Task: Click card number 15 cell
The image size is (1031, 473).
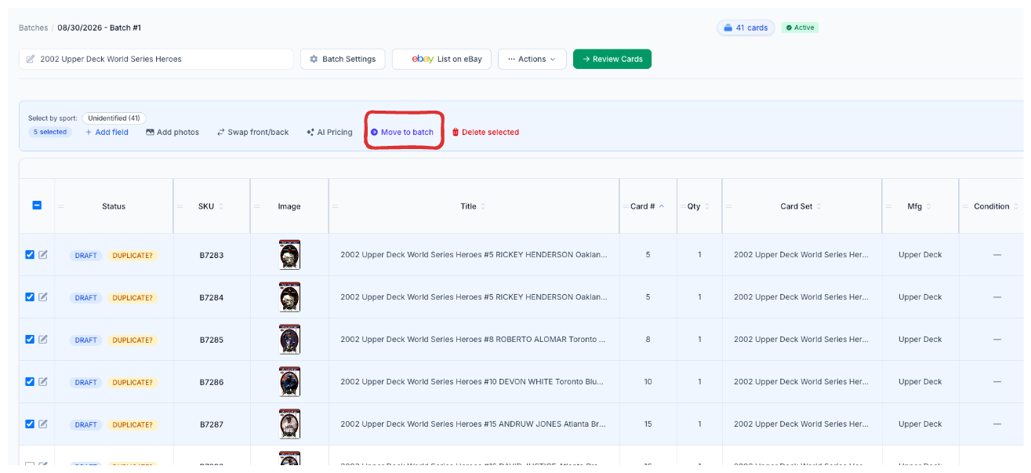Action: [x=648, y=424]
